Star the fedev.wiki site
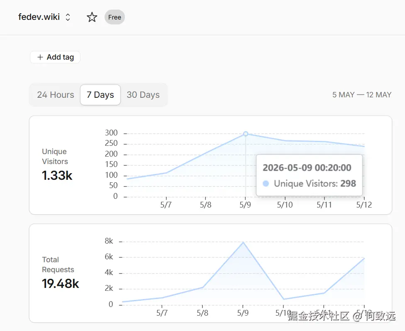The height and width of the screenshot is (331, 405). (92, 17)
